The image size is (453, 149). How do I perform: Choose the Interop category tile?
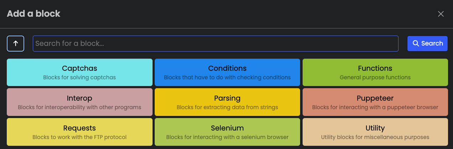coord(79,102)
